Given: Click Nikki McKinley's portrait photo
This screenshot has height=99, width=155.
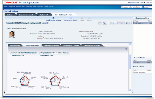Looking at the screenshot, I should 12,34.
